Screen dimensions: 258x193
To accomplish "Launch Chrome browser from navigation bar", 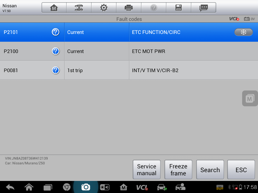I will click(x=67, y=187).
